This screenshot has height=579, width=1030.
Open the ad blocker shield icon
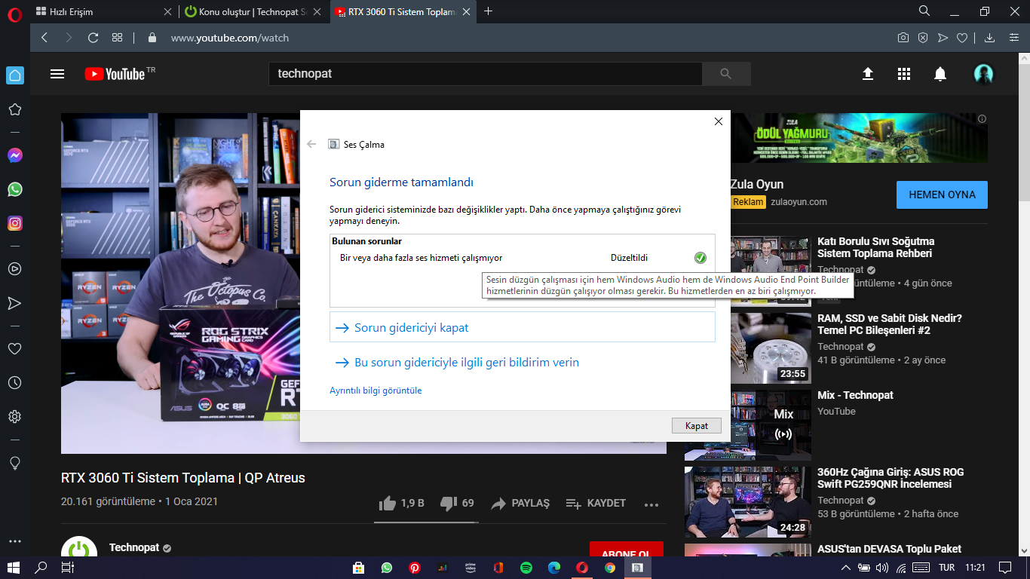click(923, 38)
